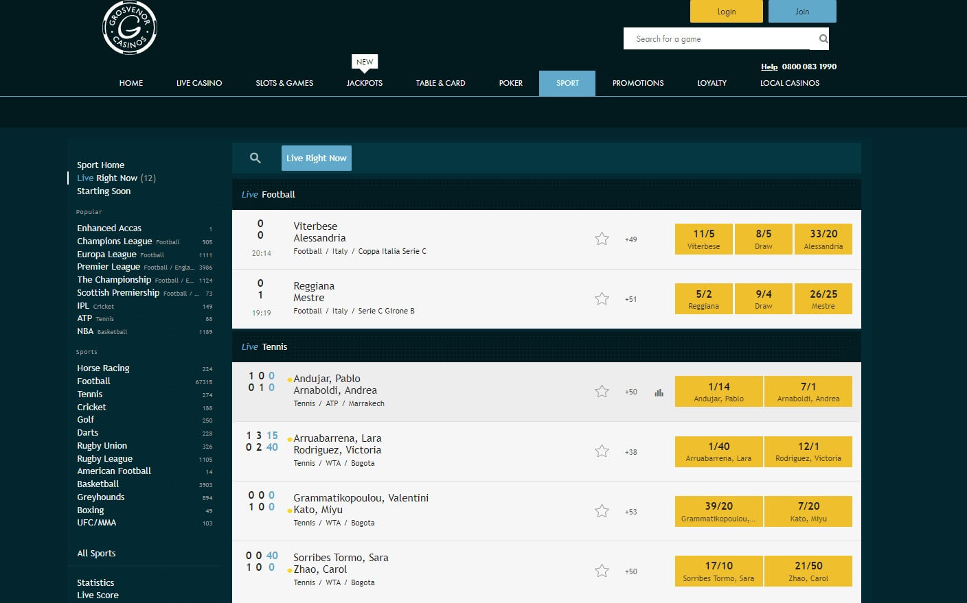This screenshot has height=603, width=967.
Task: Open statistics chart icon for Andujar match
Action: tap(659, 392)
